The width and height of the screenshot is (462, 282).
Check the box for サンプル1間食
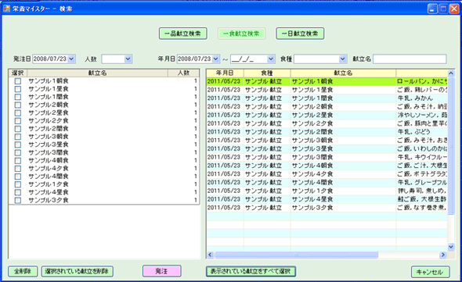pos(18,97)
